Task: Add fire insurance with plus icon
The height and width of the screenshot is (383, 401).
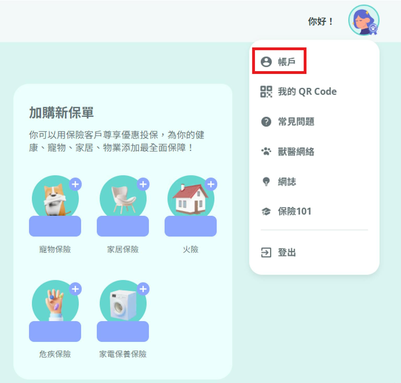Action: 211,184
